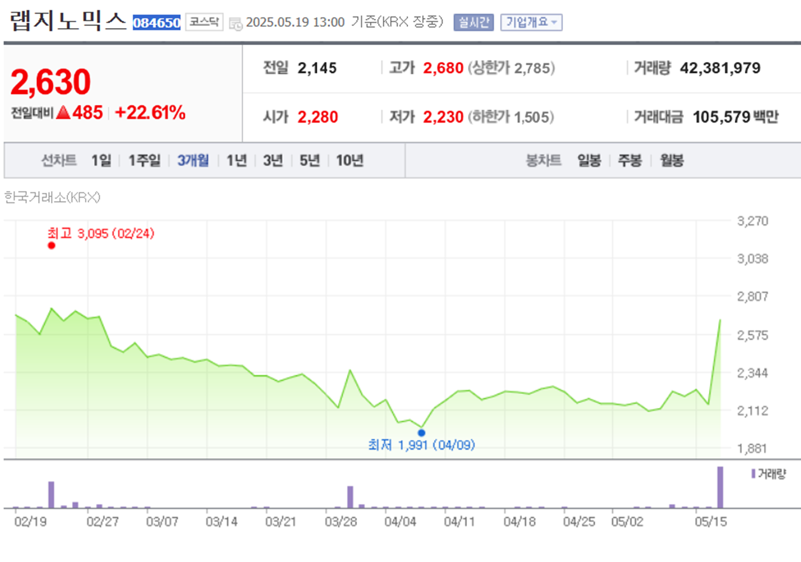Click the 선차트 label
Viewport: 801px width, 562px height.
tap(59, 161)
